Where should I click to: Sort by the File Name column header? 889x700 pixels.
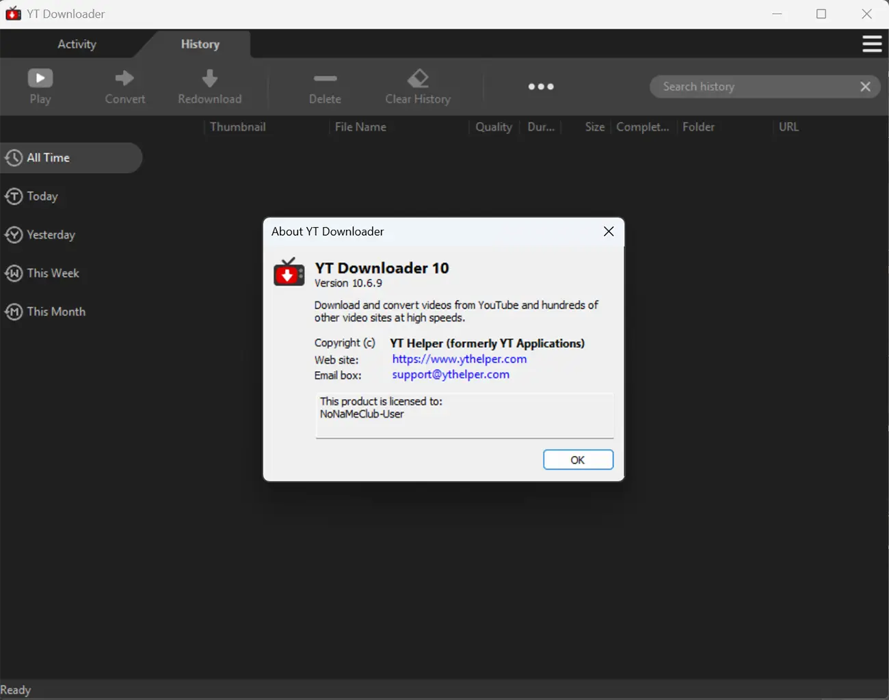click(x=360, y=127)
